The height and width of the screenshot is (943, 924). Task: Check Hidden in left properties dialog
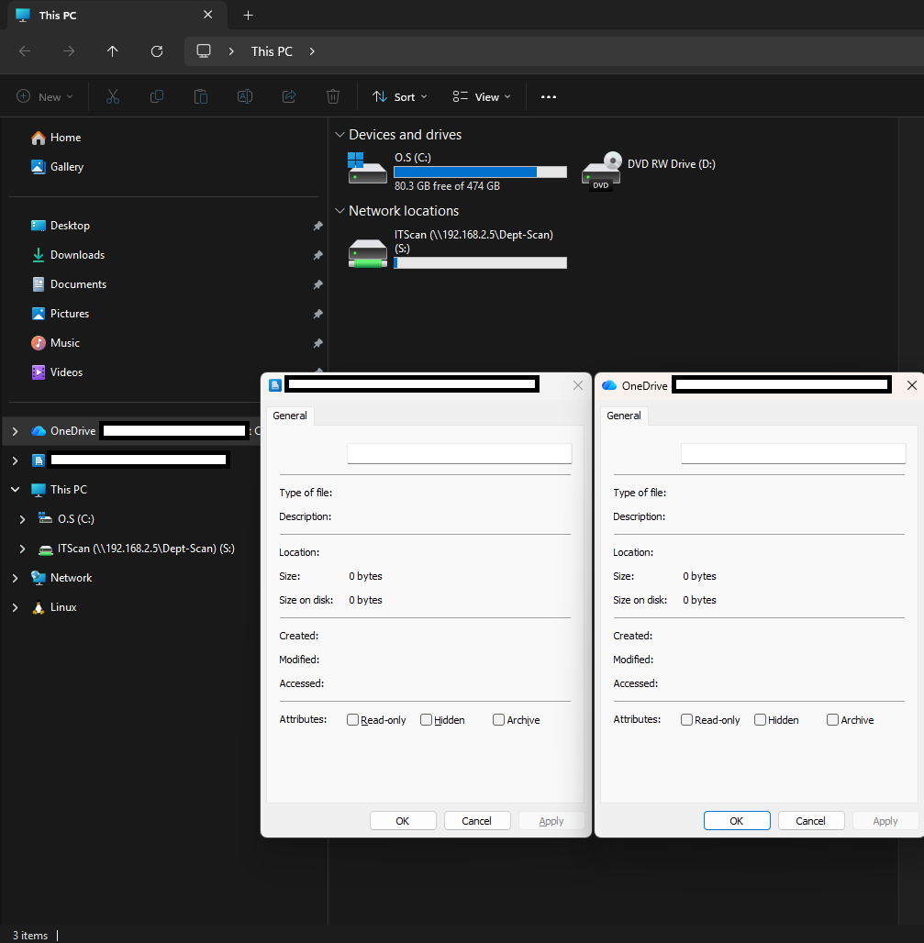pyautogui.click(x=426, y=720)
